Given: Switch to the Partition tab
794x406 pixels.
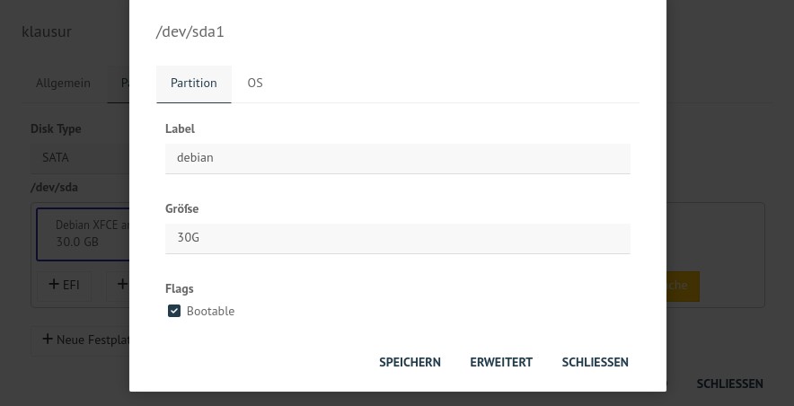Looking at the screenshot, I should point(193,84).
